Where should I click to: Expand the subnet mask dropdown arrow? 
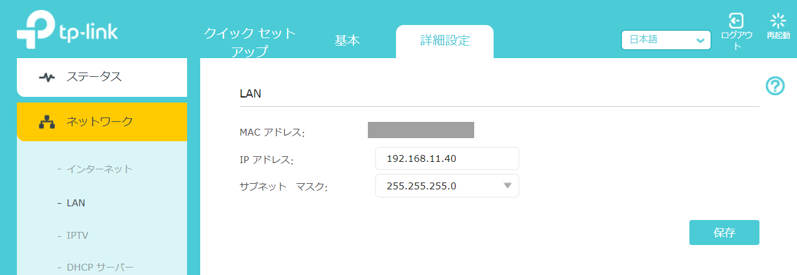(x=507, y=186)
